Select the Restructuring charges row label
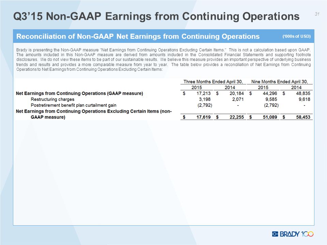The width and height of the screenshot is (327, 245). click(52, 99)
